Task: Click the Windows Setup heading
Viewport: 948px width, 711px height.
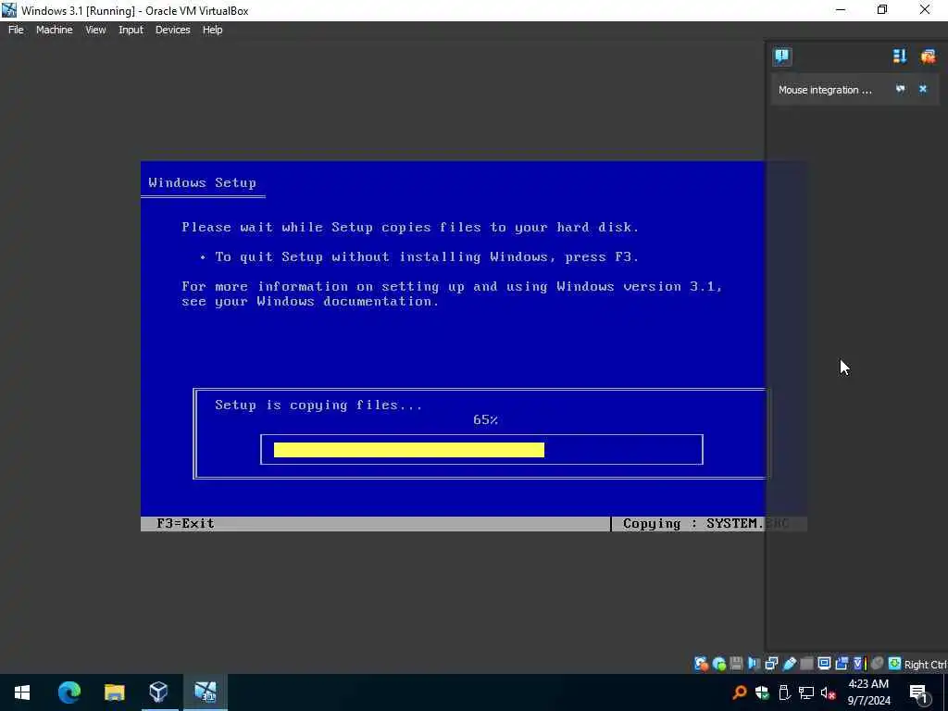Action: (x=202, y=182)
